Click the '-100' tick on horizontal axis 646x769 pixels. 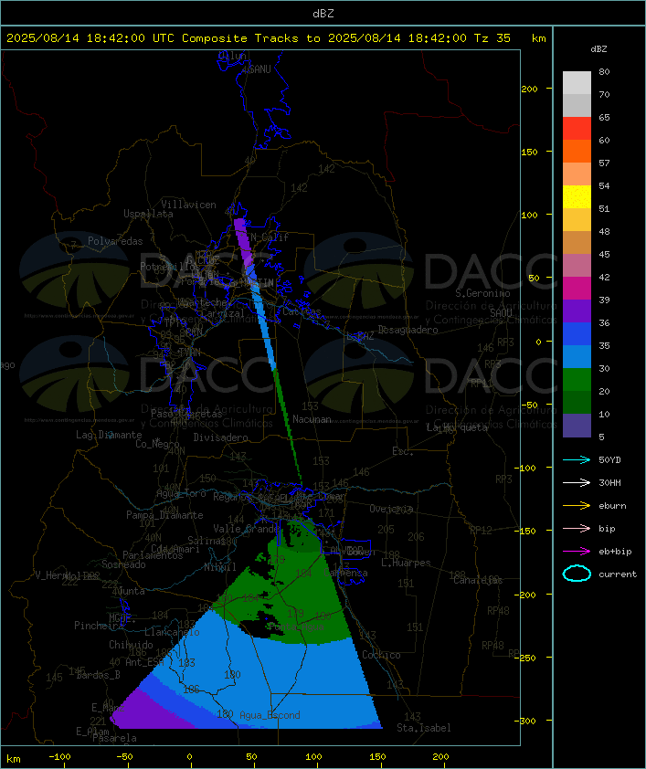pos(59,757)
